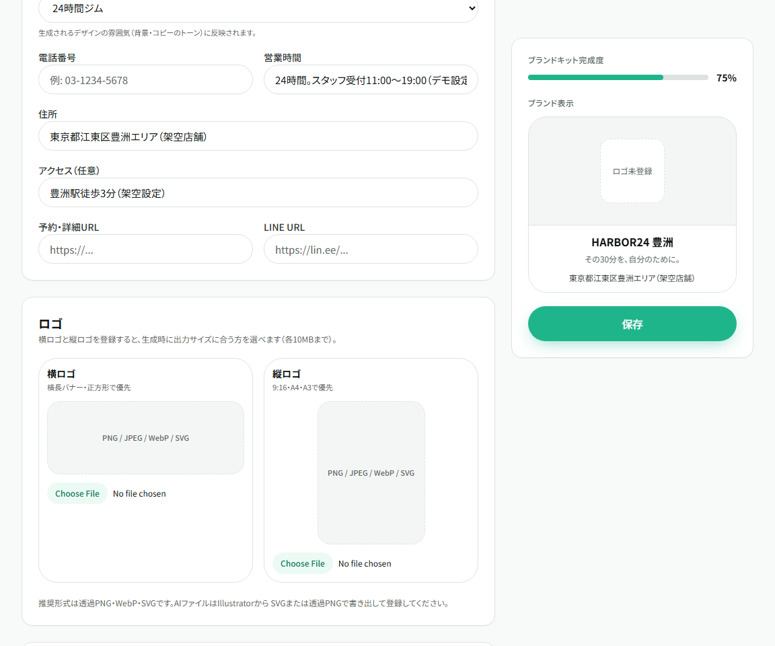The width and height of the screenshot is (775, 646).
Task: Click the 横ロゴと縦ロゴを登録すると description
Action: 188,340
